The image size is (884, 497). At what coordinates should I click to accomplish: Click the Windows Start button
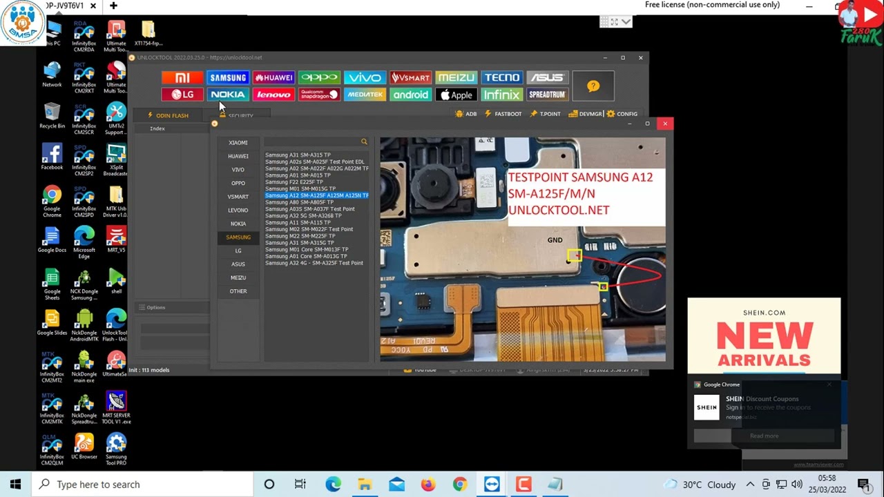tap(15, 485)
